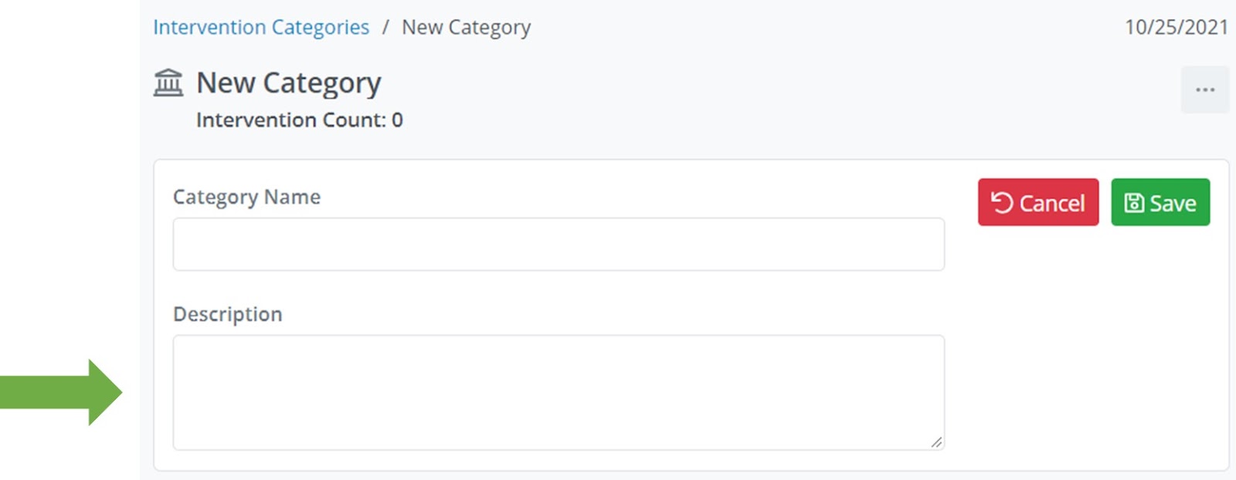The height and width of the screenshot is (480, 1236).
Task: Click empty form area below Save button
Action: [x=1089, y=347]
